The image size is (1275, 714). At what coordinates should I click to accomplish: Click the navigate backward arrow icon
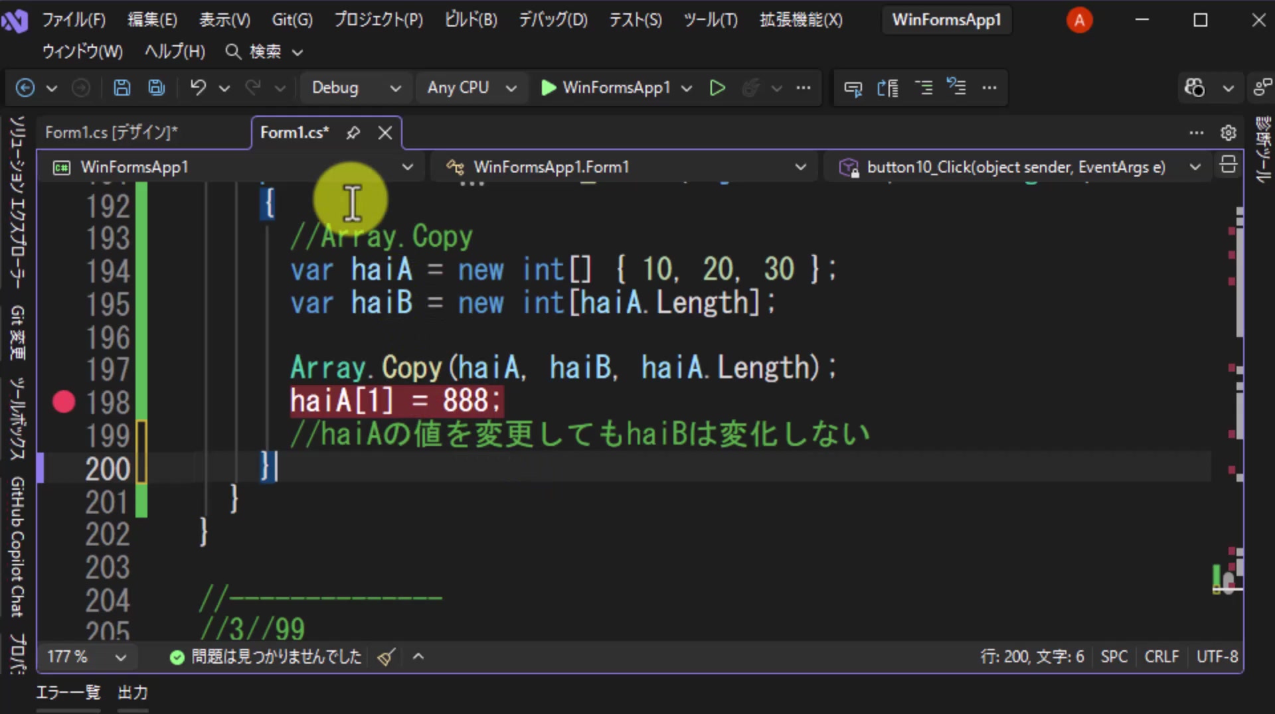[25, 88]
